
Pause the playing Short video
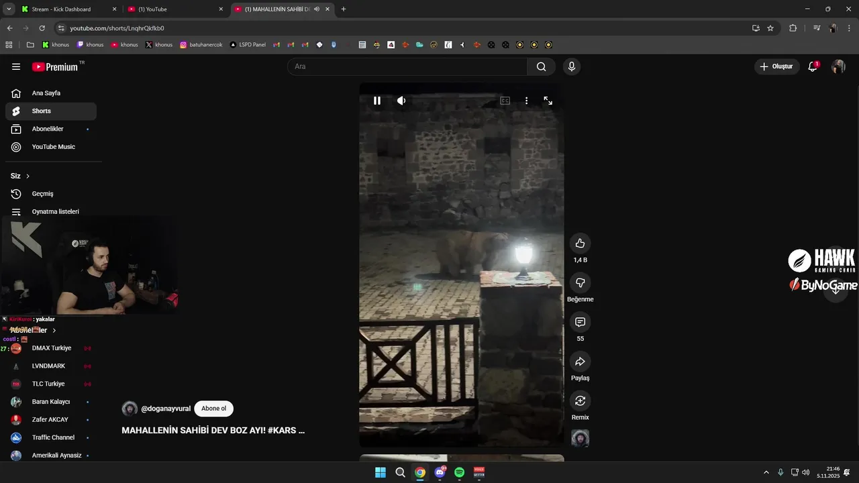377,101
